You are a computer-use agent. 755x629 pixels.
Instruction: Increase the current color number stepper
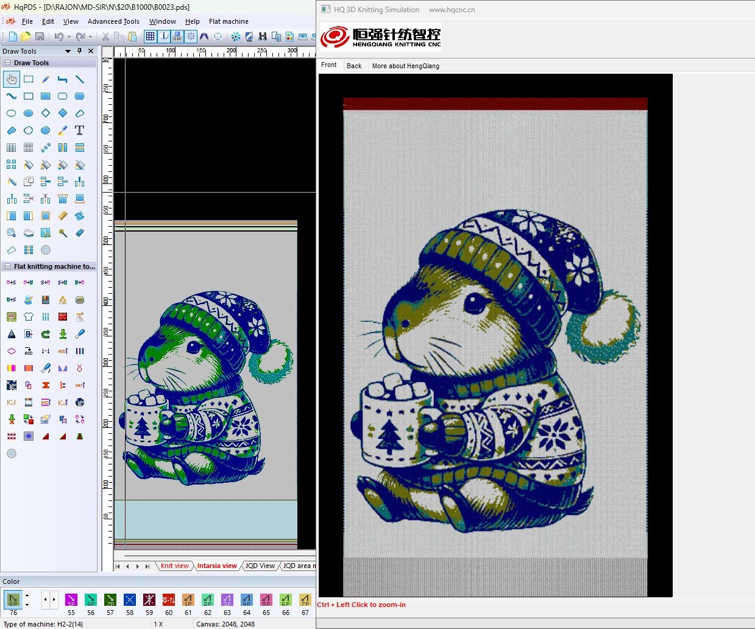pyautogui.click(x=27, y=596)
